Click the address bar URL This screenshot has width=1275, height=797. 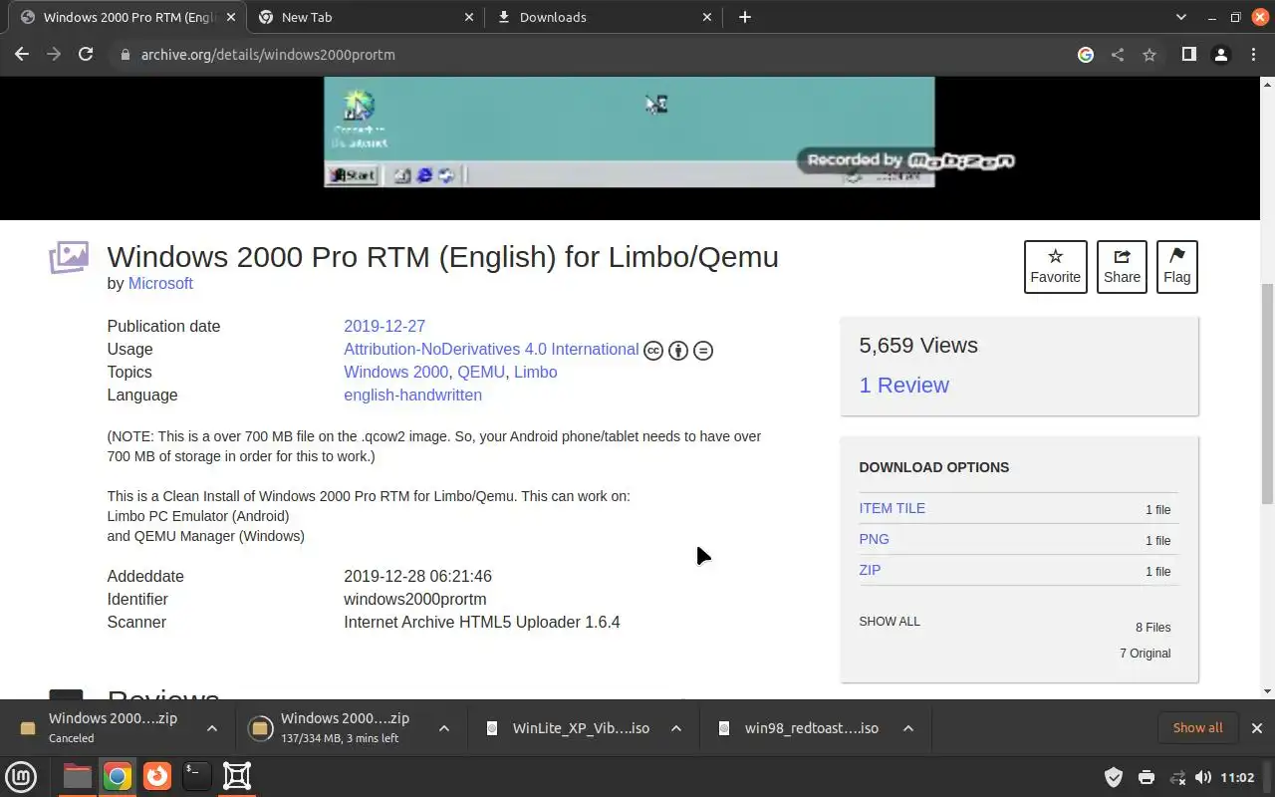point(268,55)
